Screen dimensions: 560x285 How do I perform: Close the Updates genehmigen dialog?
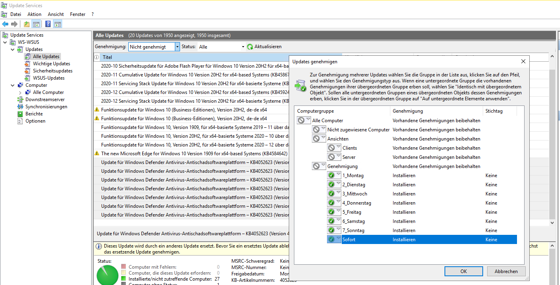[523, 61]
